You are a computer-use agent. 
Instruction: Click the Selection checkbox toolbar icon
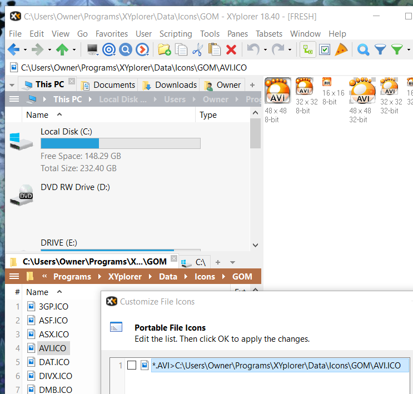pos(325,49)
